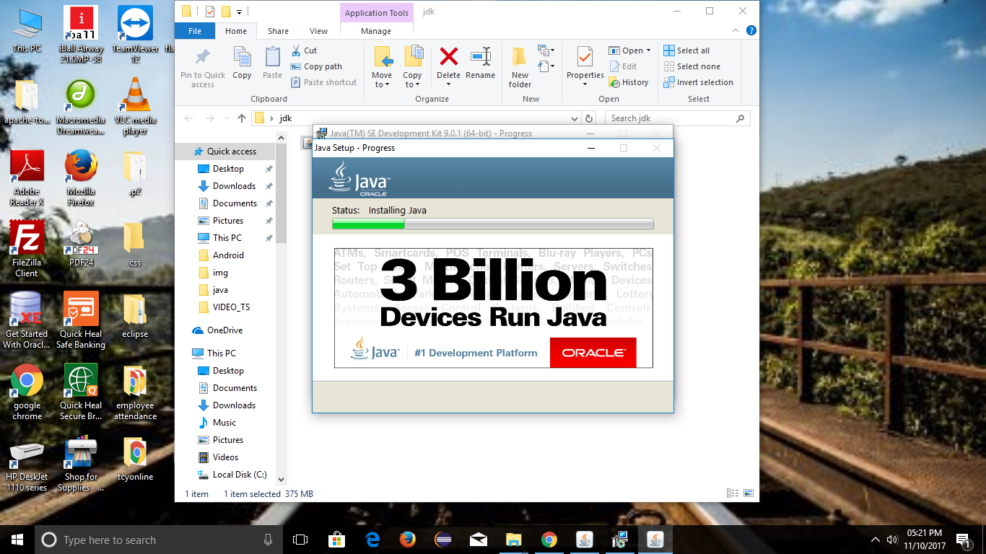Viewport: 986px width, 554px height.
Task: Open the blue Help question mark icon
Action: (x=751, y=31)
